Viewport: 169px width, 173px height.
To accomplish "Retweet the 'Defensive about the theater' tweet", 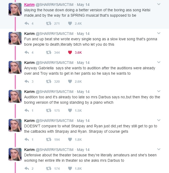I will [x=49, y=168].
